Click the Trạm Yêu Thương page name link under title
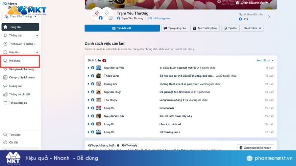 [132, 18]
